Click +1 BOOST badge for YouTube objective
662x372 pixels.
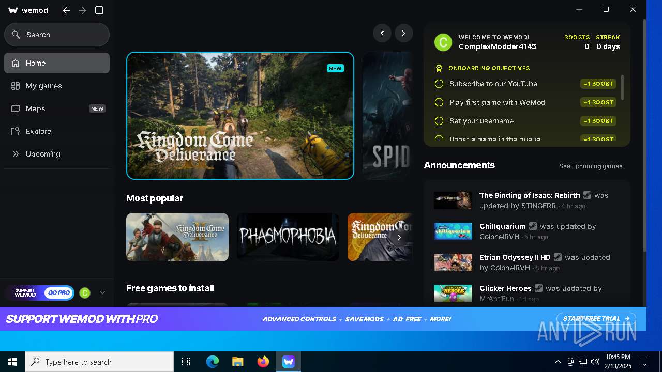[598, 84]
